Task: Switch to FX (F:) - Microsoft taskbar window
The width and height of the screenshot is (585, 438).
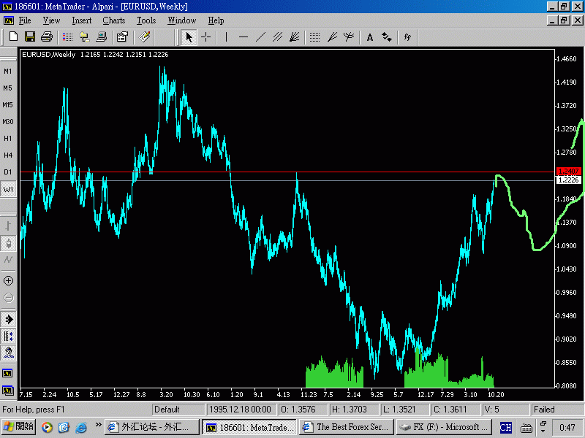Action: coord(443,427)
